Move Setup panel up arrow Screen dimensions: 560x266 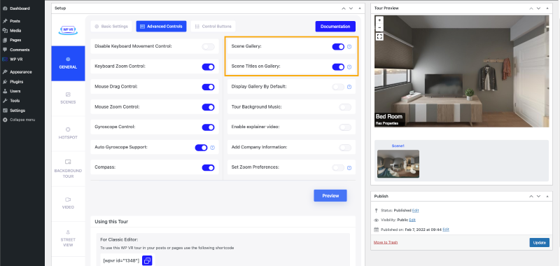(344, 8)
